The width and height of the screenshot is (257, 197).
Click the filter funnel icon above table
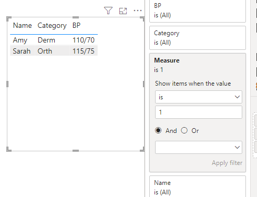tap(108, 11)
